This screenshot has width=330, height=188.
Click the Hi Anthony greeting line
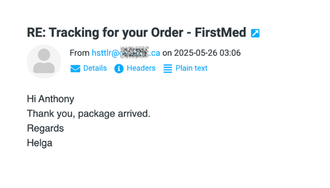tap(50, 99)
